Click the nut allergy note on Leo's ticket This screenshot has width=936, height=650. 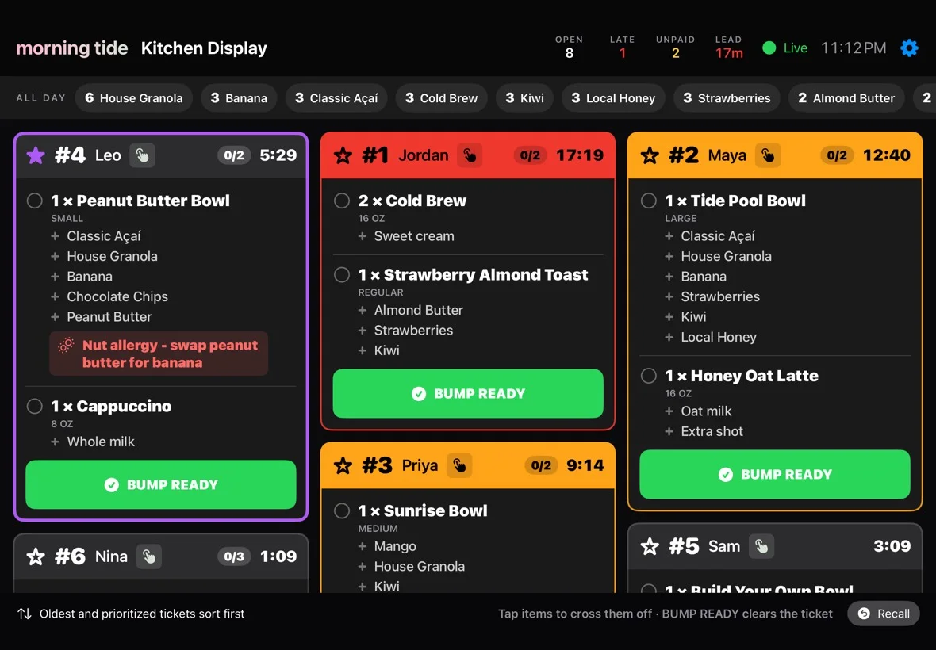click(x=159, y=354)
